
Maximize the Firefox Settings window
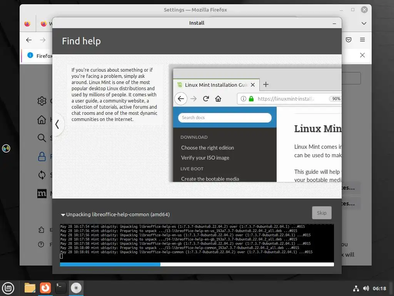click(353, 10)
